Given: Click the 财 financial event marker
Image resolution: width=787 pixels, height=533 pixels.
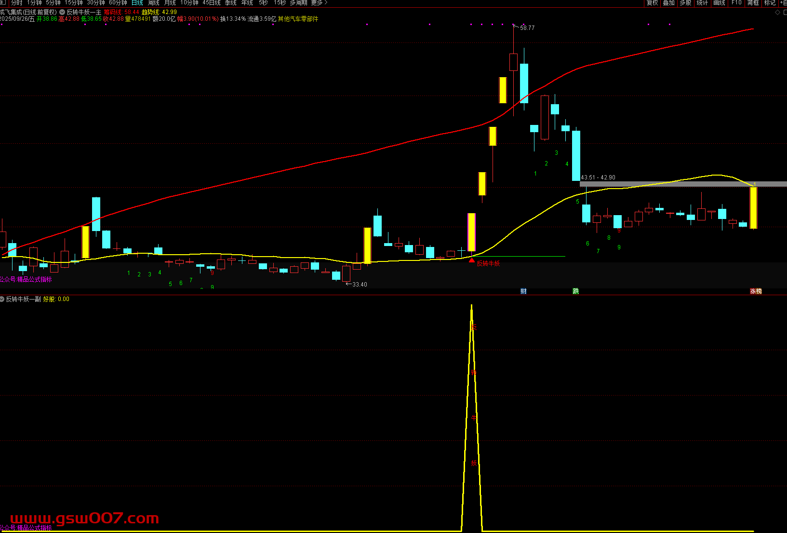Looking at the screenshot, I should pyautogui.click(x=523, y=291).
